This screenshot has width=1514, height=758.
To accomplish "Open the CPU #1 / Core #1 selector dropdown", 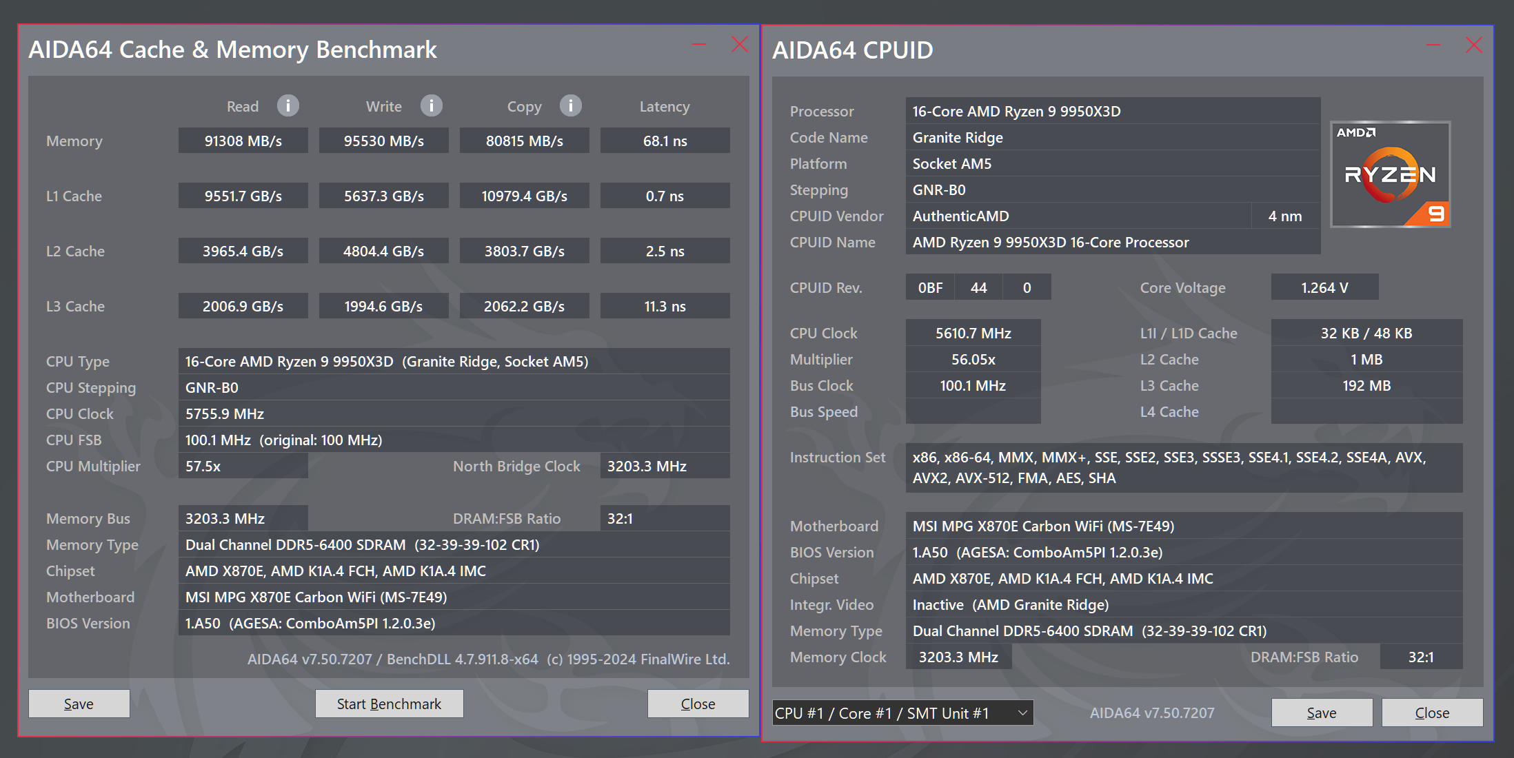I will coord(902,713).
